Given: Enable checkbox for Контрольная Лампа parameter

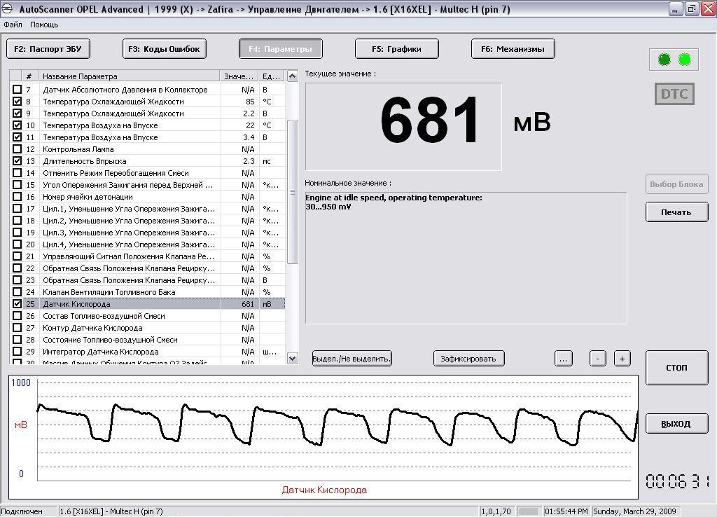Looking at the screenshot, I should click(18, 149).
